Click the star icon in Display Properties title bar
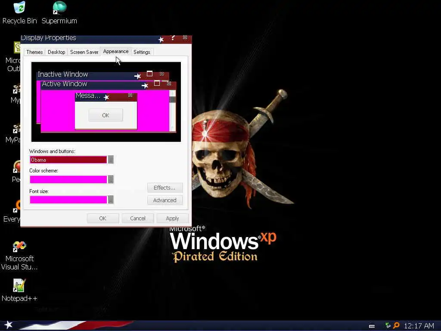This screenshot has height=331, width=441. (161, 39)
